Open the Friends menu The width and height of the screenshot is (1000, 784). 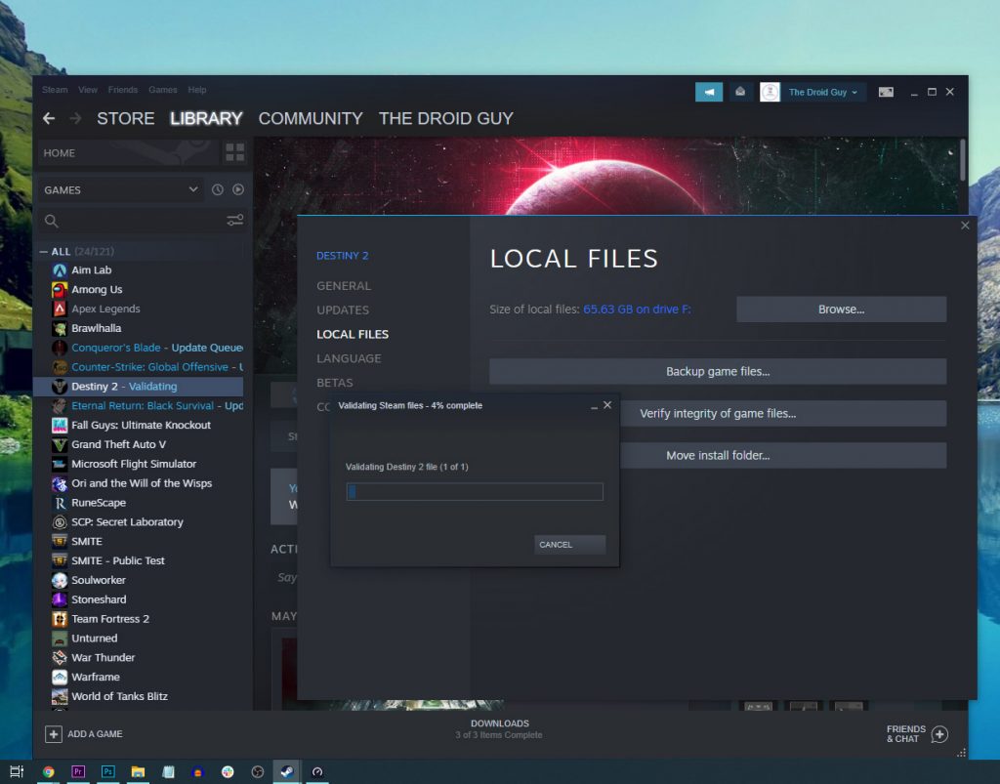pos(123,90)
